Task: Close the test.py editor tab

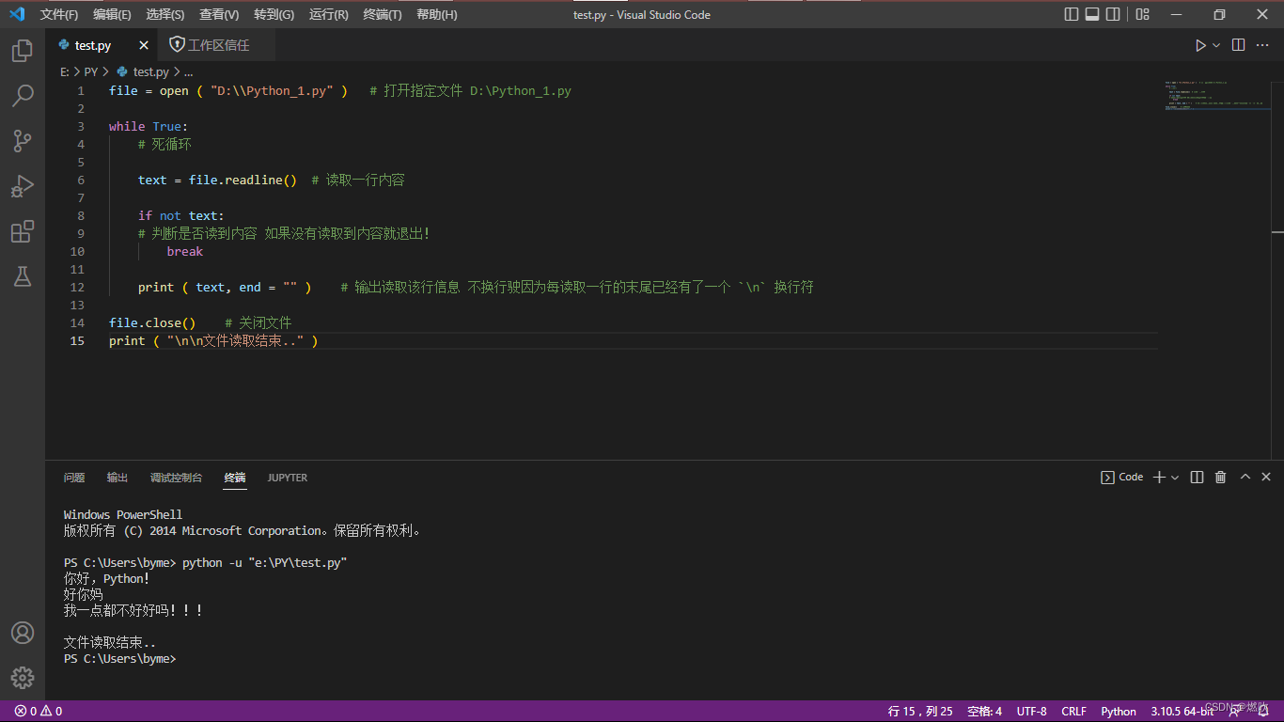Action: [x=144, y=45]
